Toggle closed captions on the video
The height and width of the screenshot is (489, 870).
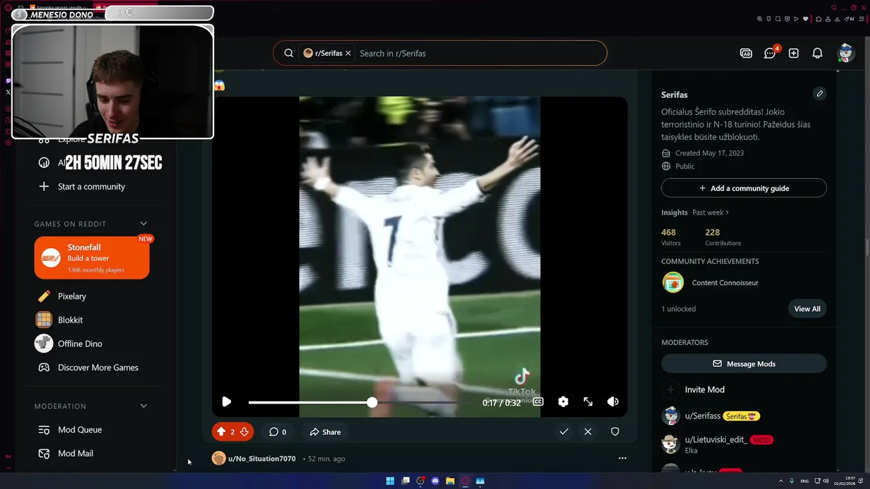click(538, 402)
